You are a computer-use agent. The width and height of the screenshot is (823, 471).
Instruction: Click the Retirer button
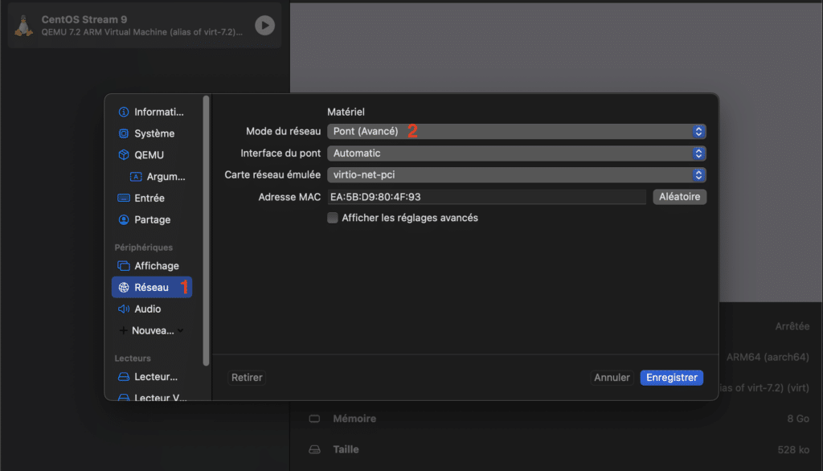tap(247, 378)
